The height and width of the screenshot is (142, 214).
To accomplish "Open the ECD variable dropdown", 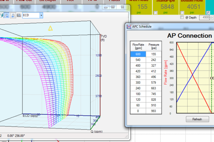I will tap(41, 15).
